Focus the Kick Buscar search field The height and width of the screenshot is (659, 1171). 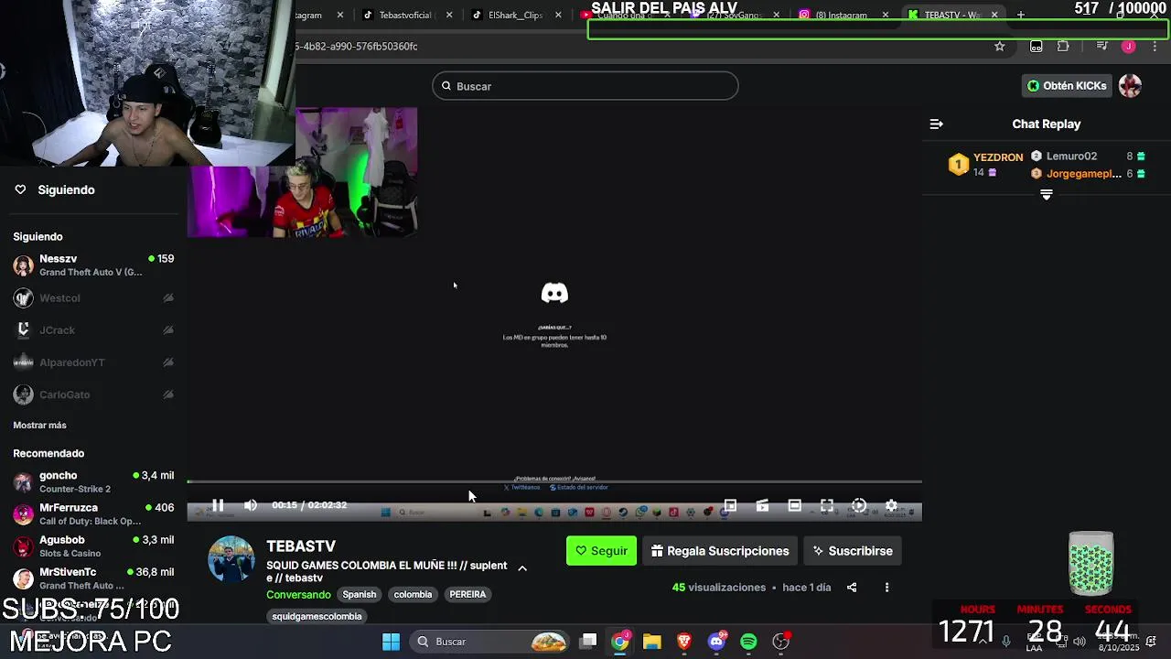point(585,86)
